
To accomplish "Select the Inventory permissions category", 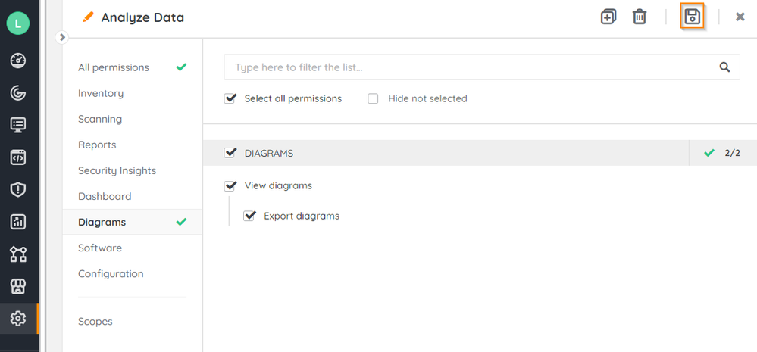I will click(x=101, y=93).
